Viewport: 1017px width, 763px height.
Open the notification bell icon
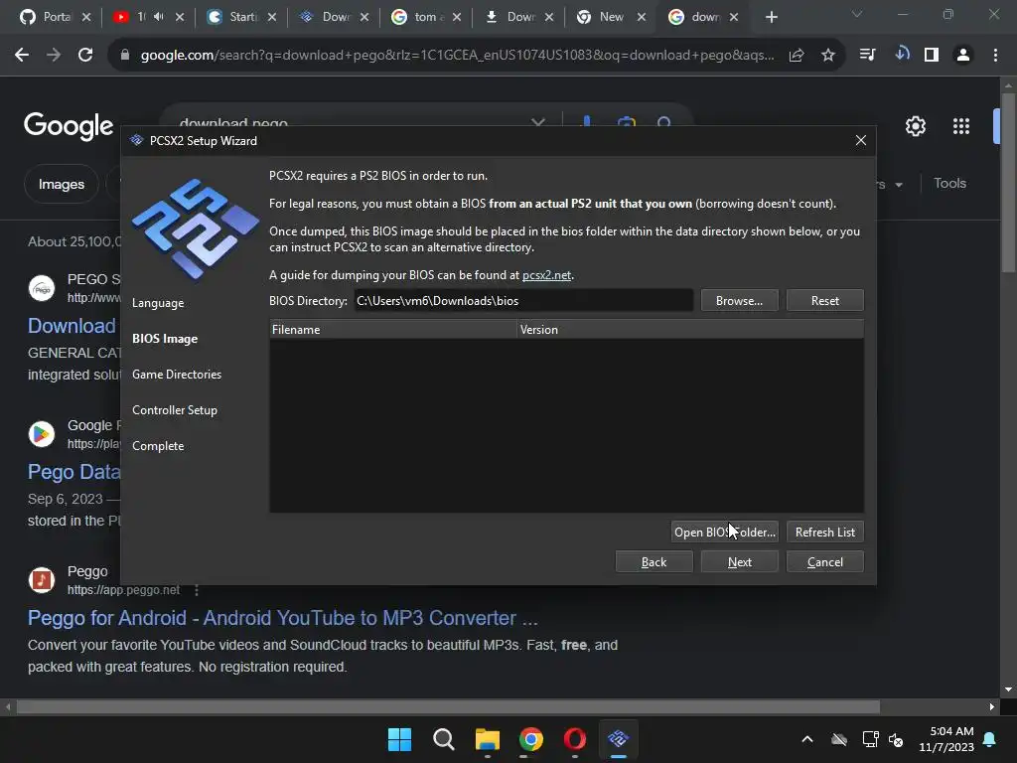[x=990, y=739]
